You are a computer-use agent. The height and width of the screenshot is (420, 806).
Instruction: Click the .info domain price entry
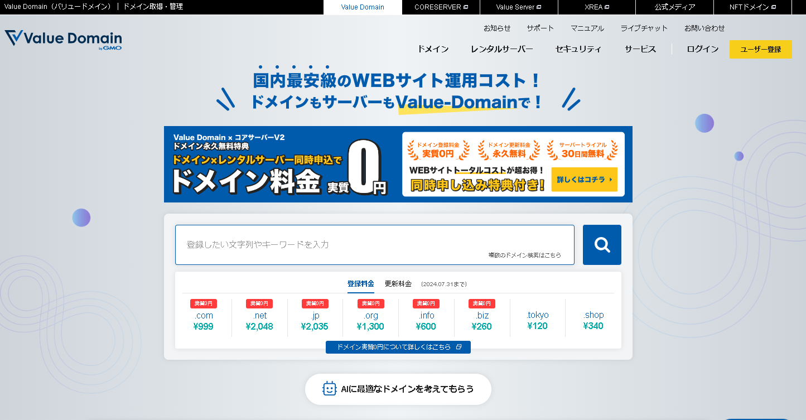(x=426, y=317)
